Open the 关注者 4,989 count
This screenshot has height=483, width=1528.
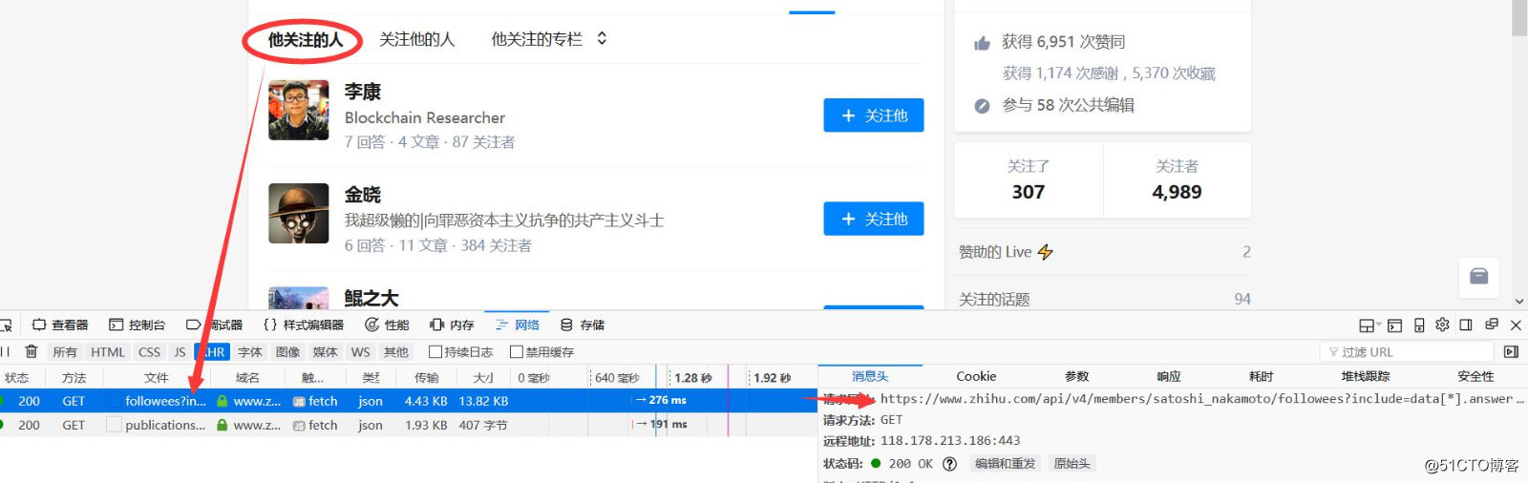coord(1177,179)
